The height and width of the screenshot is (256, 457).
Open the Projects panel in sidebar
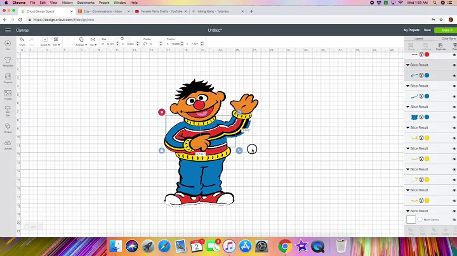pos(8,78)
